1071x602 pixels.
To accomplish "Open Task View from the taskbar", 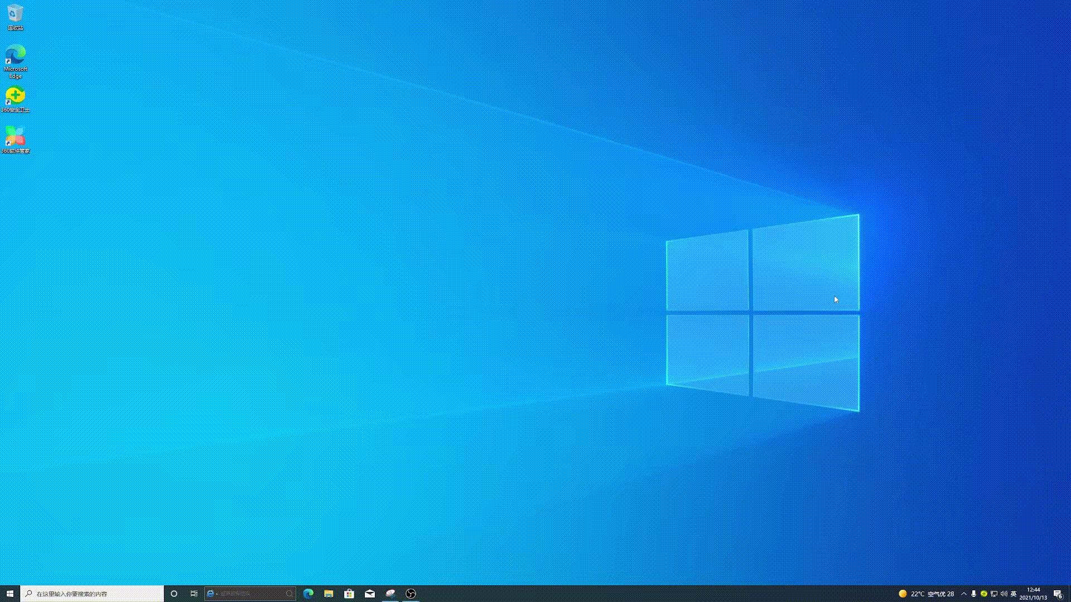I will click(194, 594).
